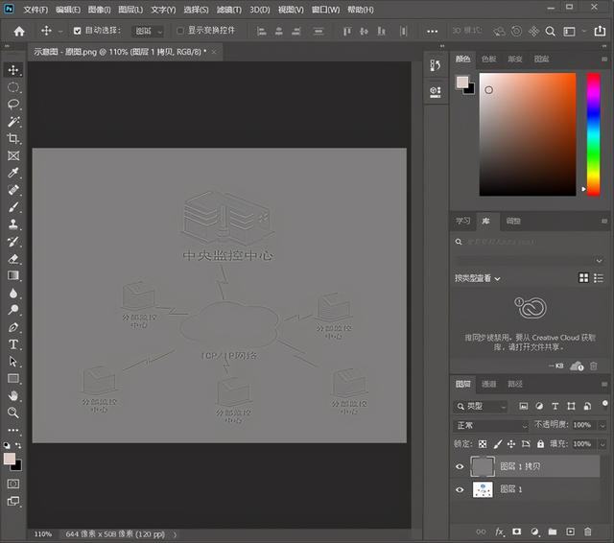Screen dimensions: 614x543
Task: Toggle layer filtering on/off switch
Action: 605,403
